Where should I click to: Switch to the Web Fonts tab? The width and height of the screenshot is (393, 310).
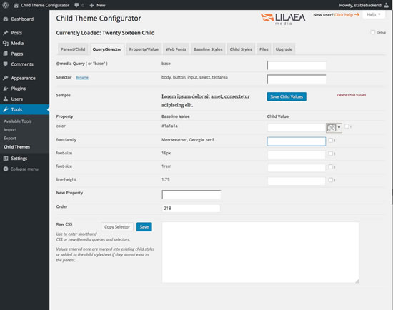click(x=176, y=49)
